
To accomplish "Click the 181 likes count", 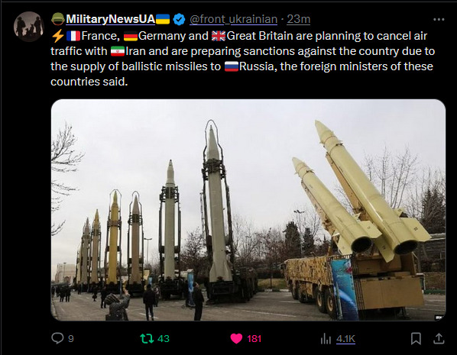I will click(x=254, y=339).
